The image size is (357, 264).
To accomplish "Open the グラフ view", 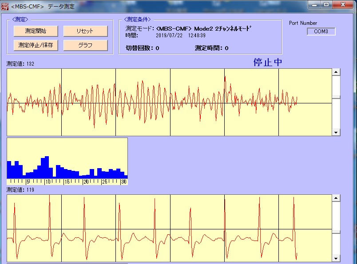I will [85, 45].
